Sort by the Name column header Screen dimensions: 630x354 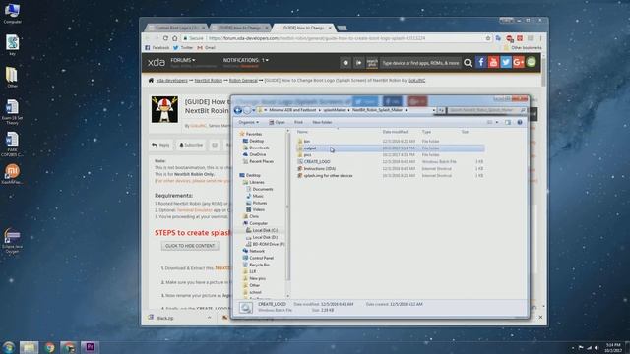pyautogui.click(x=302, y=132)
